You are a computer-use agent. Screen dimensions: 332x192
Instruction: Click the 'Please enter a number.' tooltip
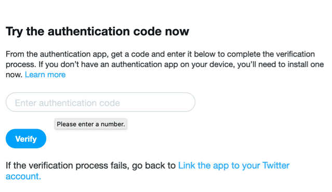(91, 124)
